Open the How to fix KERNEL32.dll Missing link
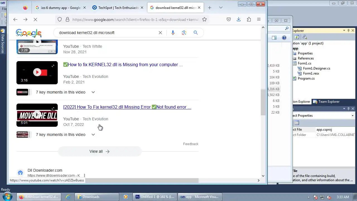 click(x=123, y=64)
